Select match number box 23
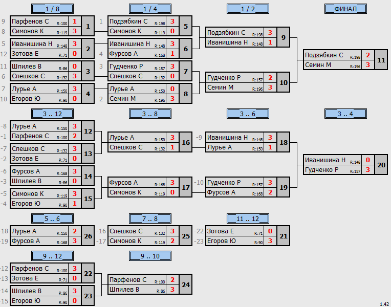This screenshot has width=391, height=307. pos(88,296)
